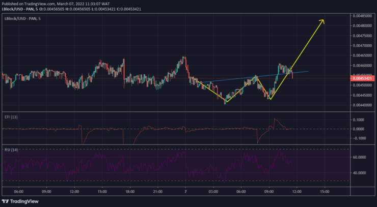The image size is (377, 207).
Task: Select the low value L:0.00453421
Action: pyautogui.click(x=103, y=9)
